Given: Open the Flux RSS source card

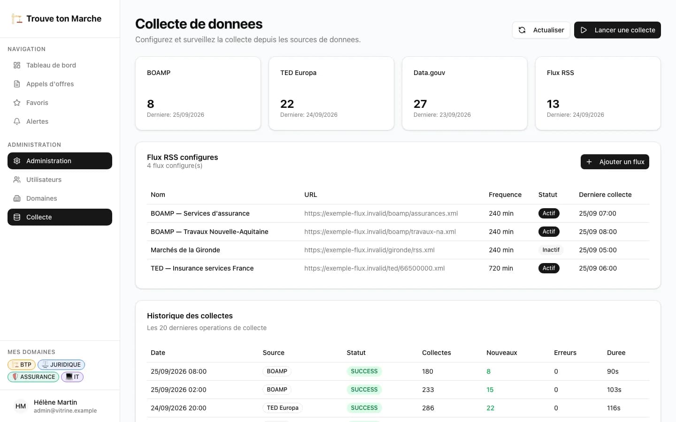Looking at the screenshot, I should tap(598, 93).
